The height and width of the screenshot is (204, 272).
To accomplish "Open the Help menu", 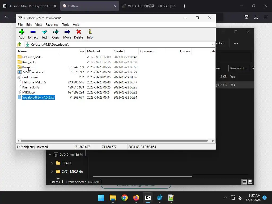I will (x=76, y=25).
